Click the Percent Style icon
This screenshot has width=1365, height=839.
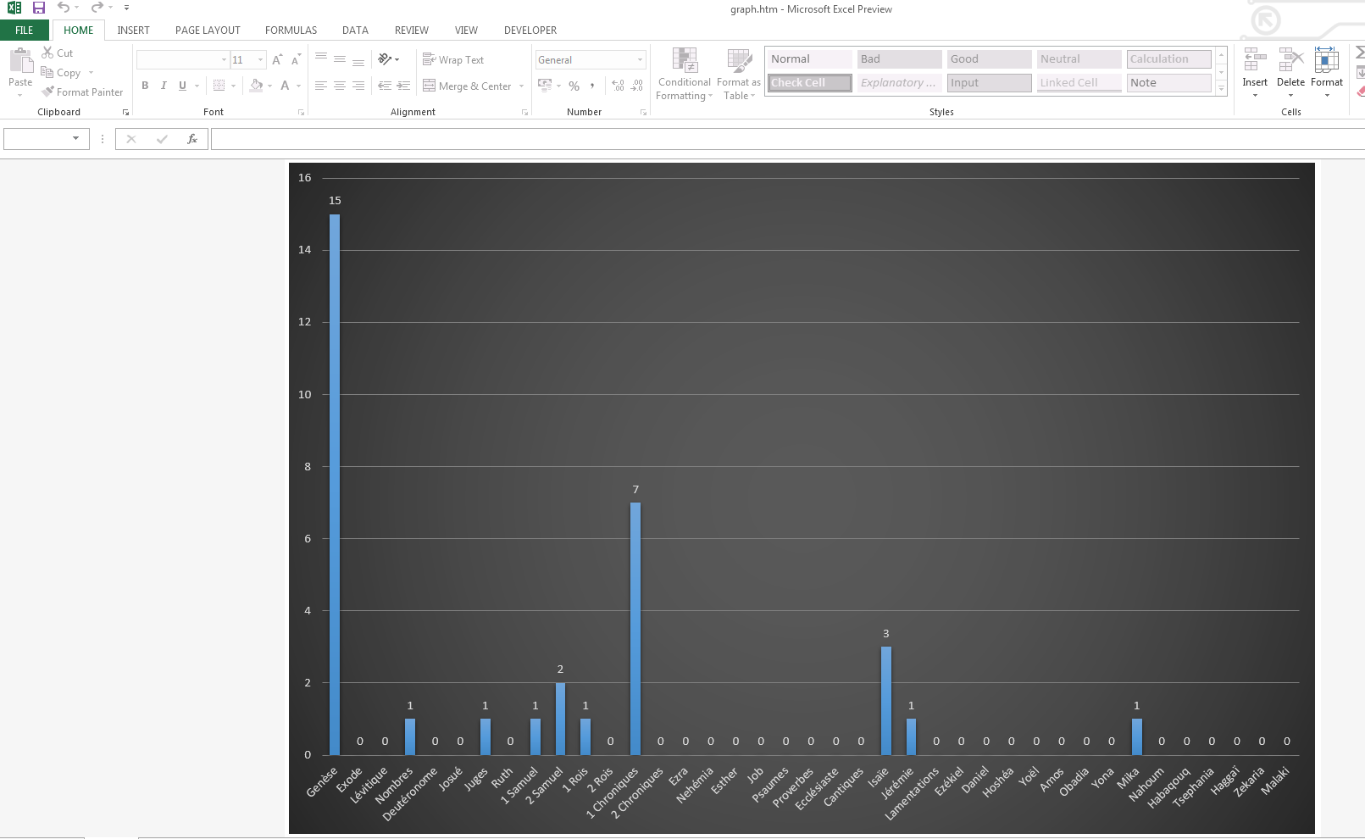click(x=574, y=86)
